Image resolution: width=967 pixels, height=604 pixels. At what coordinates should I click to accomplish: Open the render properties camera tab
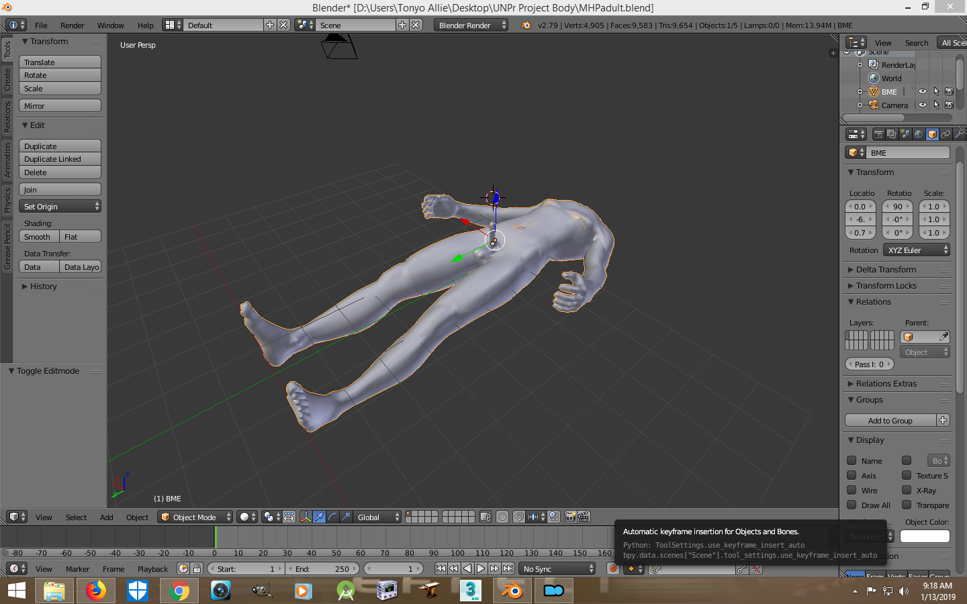[878, 134]
